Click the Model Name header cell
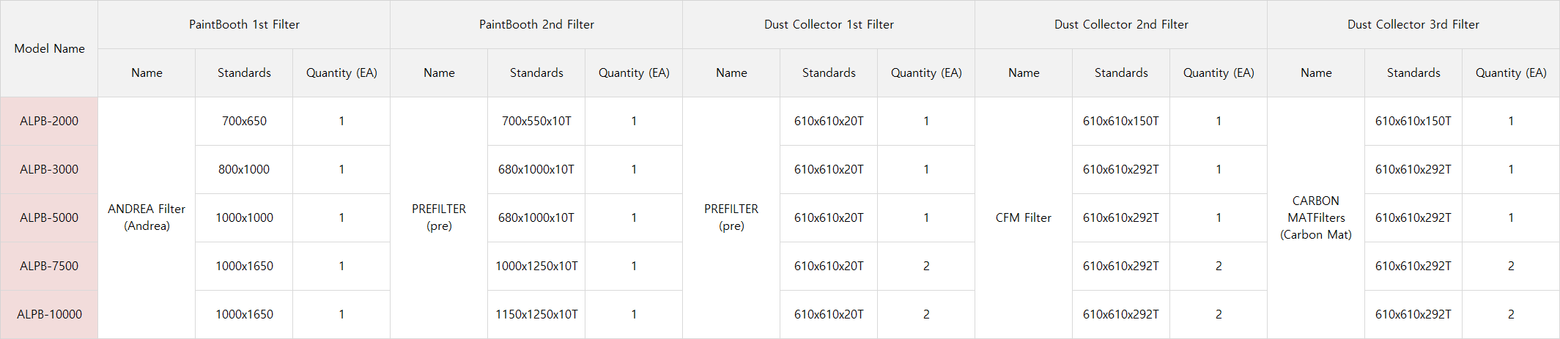The image size is (1560, 339). (49, 48)
